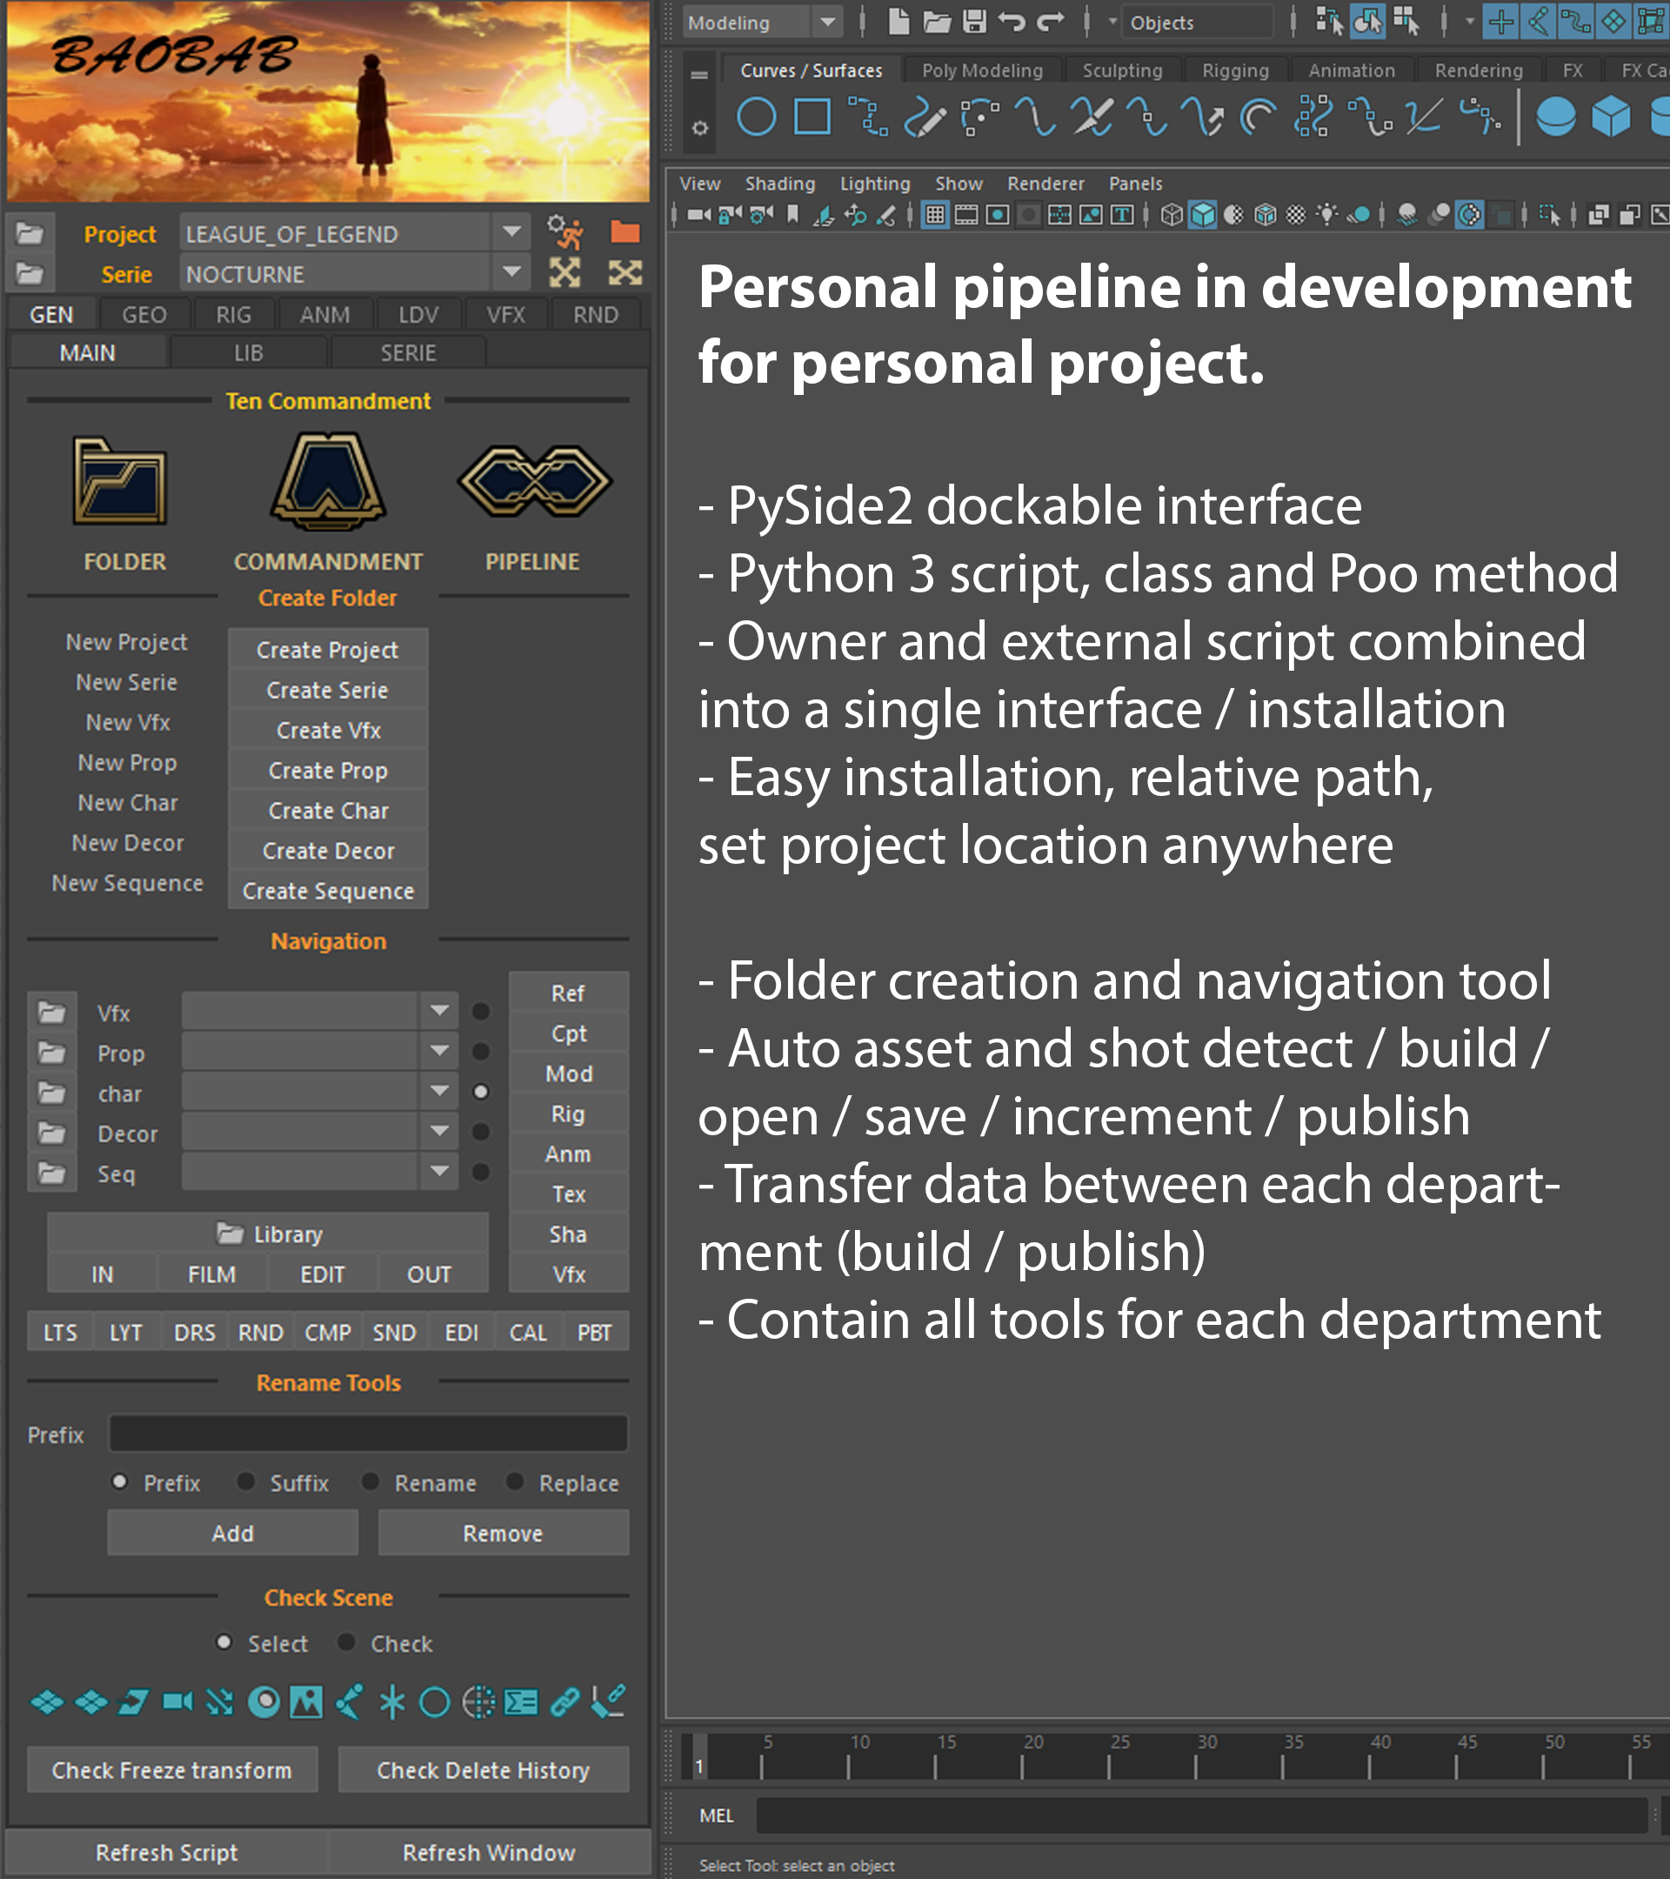The image size is (1670, 1879).
Task: Click the orange folder icon beside Project
Action: point(625,231)
